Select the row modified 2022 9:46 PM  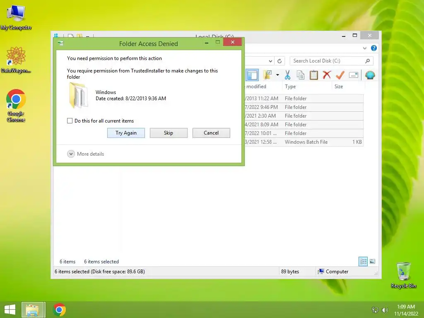[304, 107]
